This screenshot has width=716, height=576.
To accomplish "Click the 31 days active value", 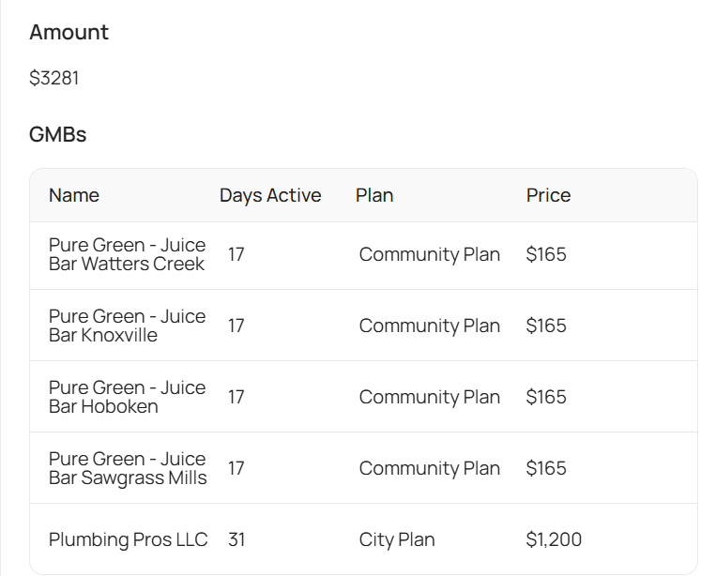I will [x=236, y=539].
